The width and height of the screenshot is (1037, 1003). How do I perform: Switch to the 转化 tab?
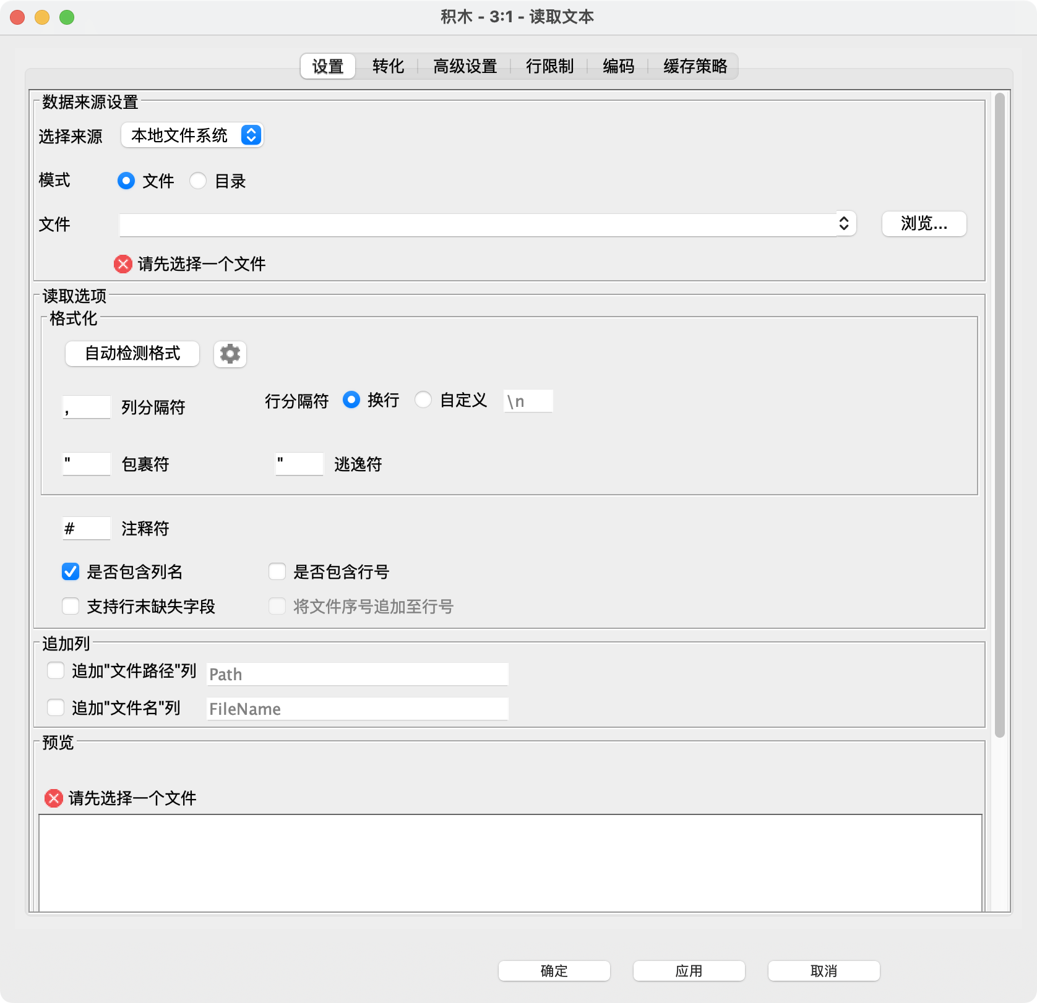coord(389,66)
